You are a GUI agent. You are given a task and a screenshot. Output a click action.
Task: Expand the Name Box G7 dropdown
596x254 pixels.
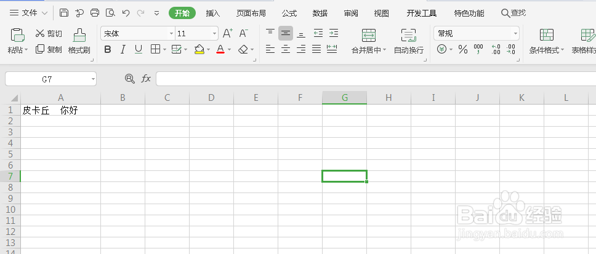(93, 79)
